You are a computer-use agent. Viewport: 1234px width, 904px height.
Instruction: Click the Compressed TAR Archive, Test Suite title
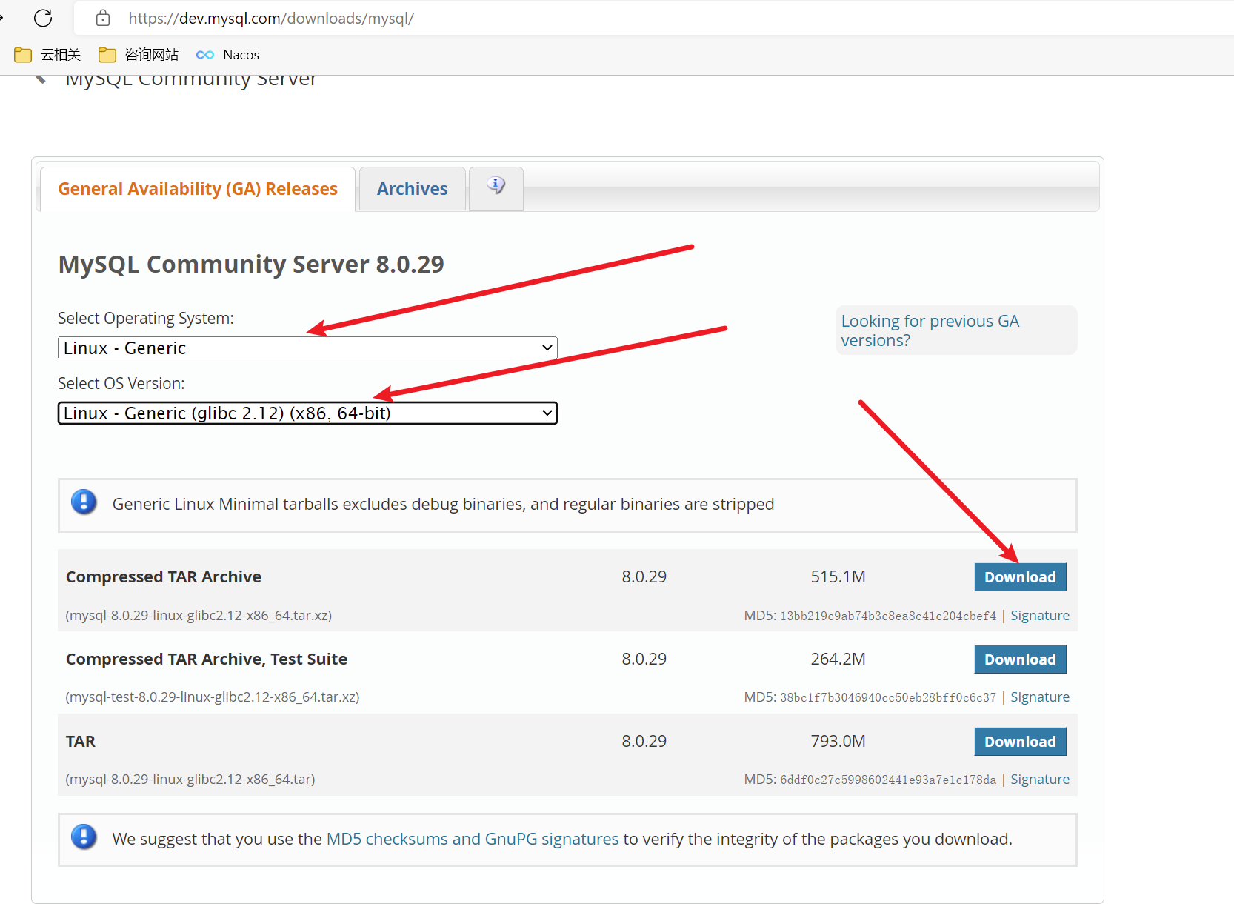point(207,659)
